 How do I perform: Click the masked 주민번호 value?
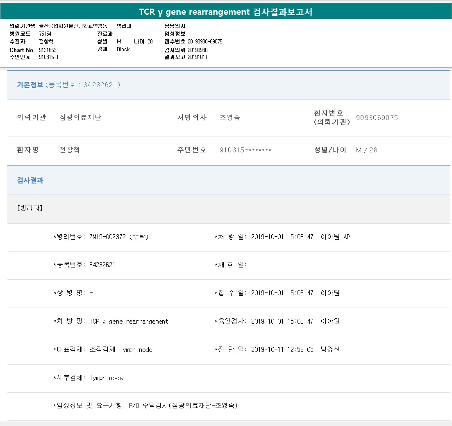pos(245,150)
